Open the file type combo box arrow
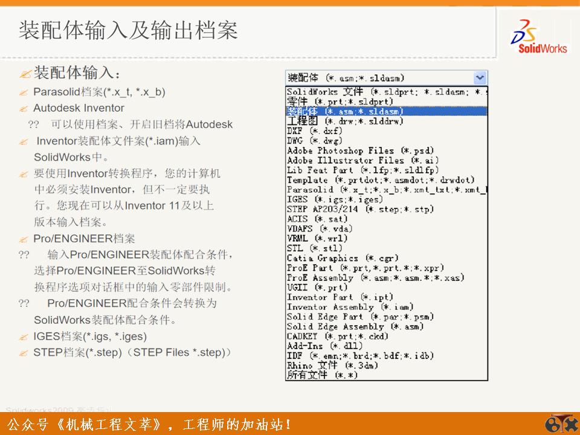Screen dimensions: 580x435 (x=479, y=77)
